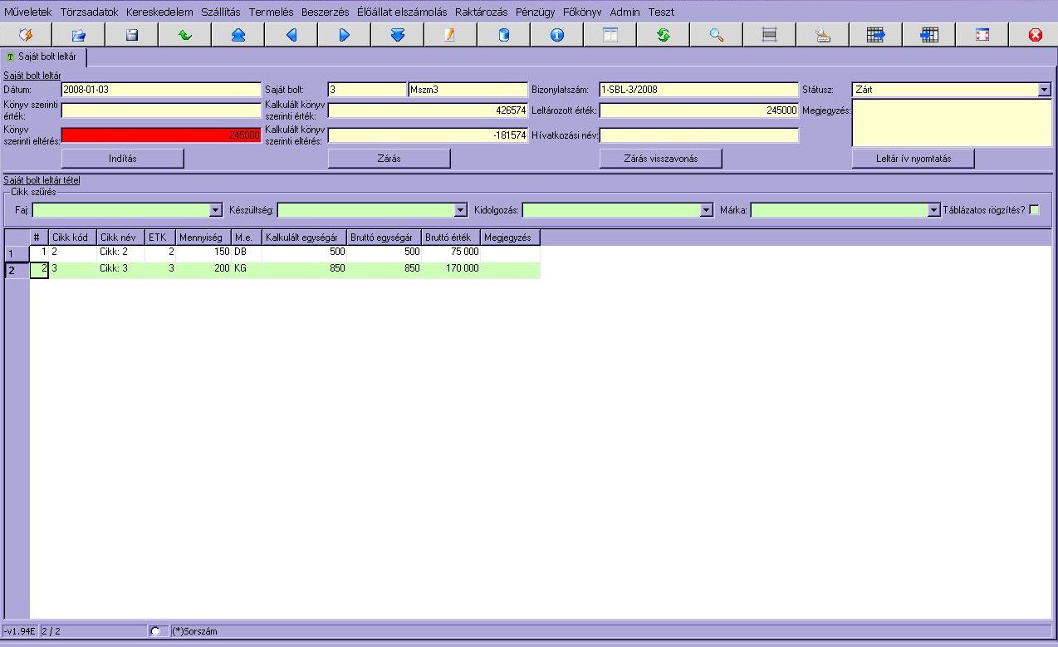Go to previous record with left arrow
Viewport: 1058px width, 647px height.
coord(291,35)
